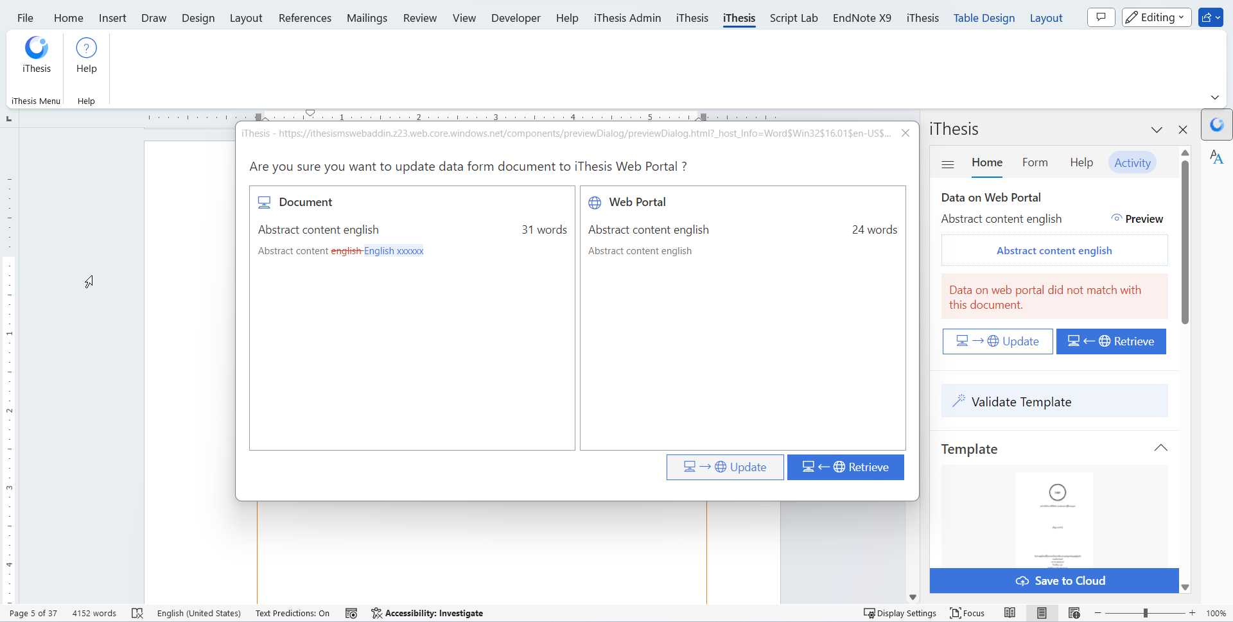The height and width of the screenshot is (622, 1233).
Task: Open the Developer ribbon tab
Action: pyautogui.click(x=516, y=18)
